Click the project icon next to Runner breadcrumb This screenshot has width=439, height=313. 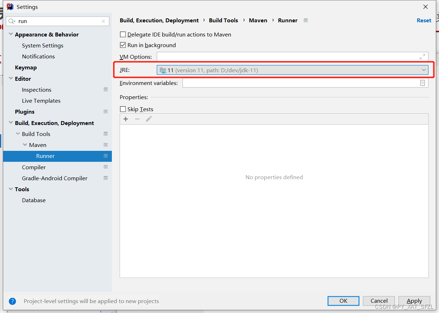tap(306, 20)
